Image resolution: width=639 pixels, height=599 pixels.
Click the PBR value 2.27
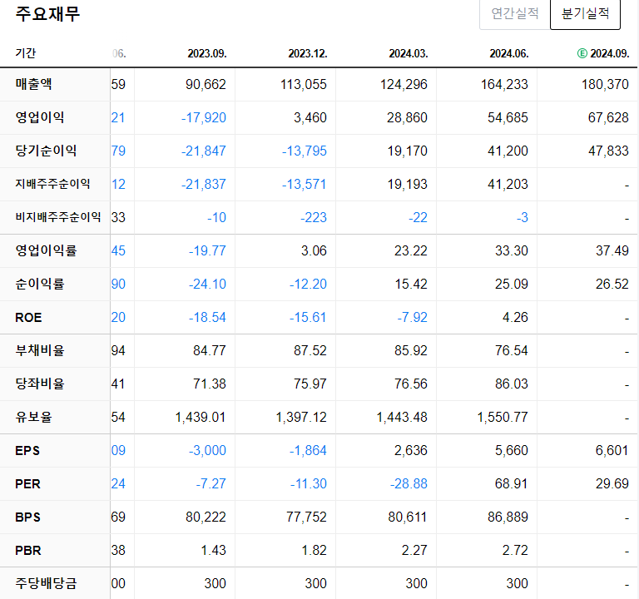point(414,551)
